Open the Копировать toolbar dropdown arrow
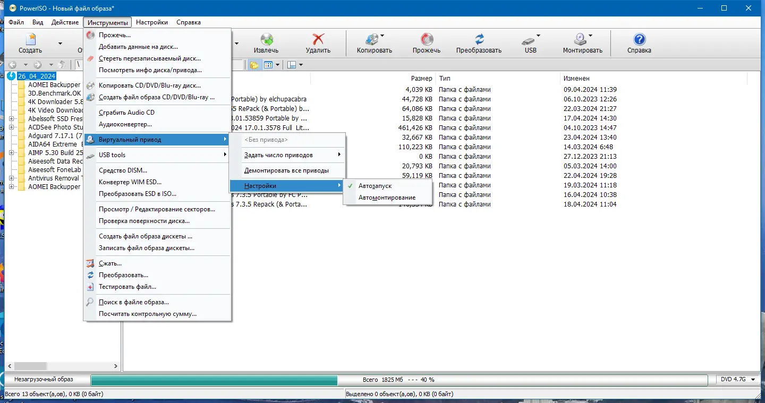This screenshot has height=403, width=765. [382, 36]
